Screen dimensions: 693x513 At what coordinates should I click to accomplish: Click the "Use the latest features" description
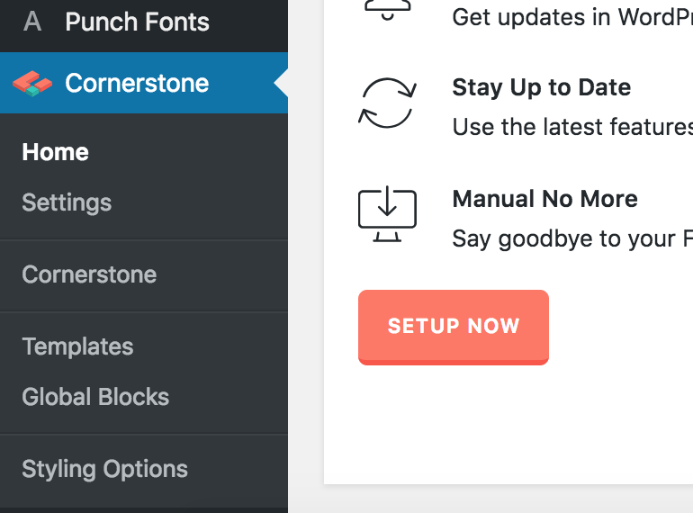[x=571, y=127]
